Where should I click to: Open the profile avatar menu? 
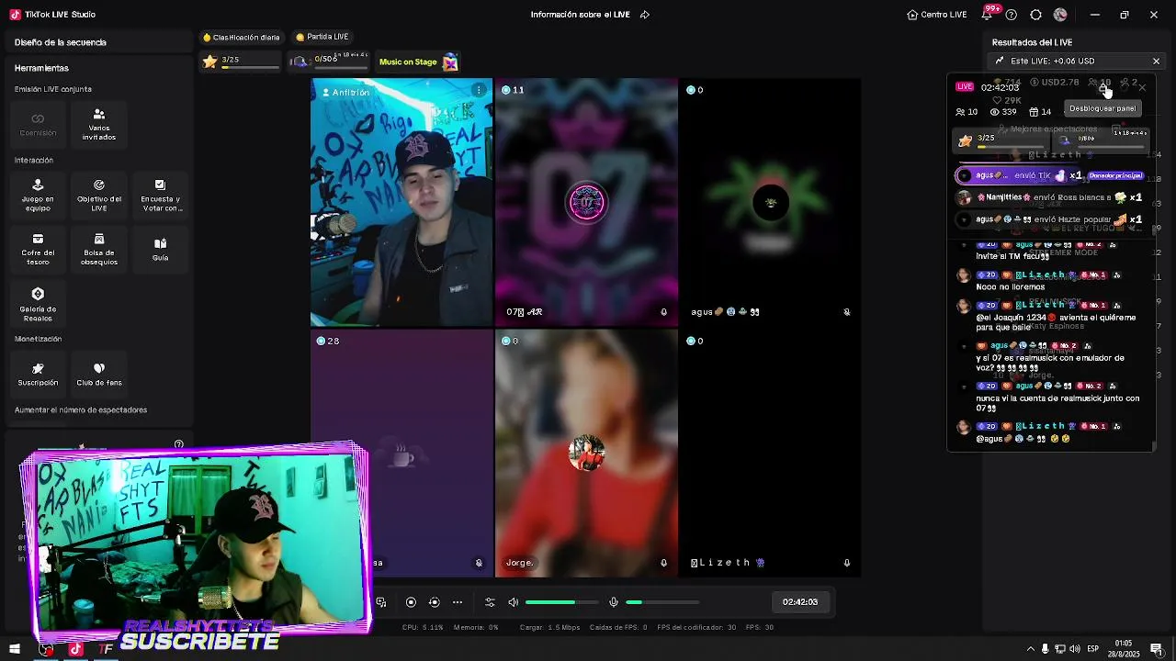pos(1060,15)
